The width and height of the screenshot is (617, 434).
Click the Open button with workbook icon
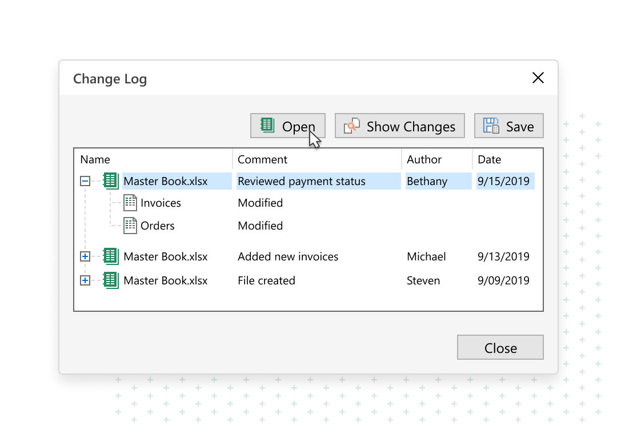(288, 126)
